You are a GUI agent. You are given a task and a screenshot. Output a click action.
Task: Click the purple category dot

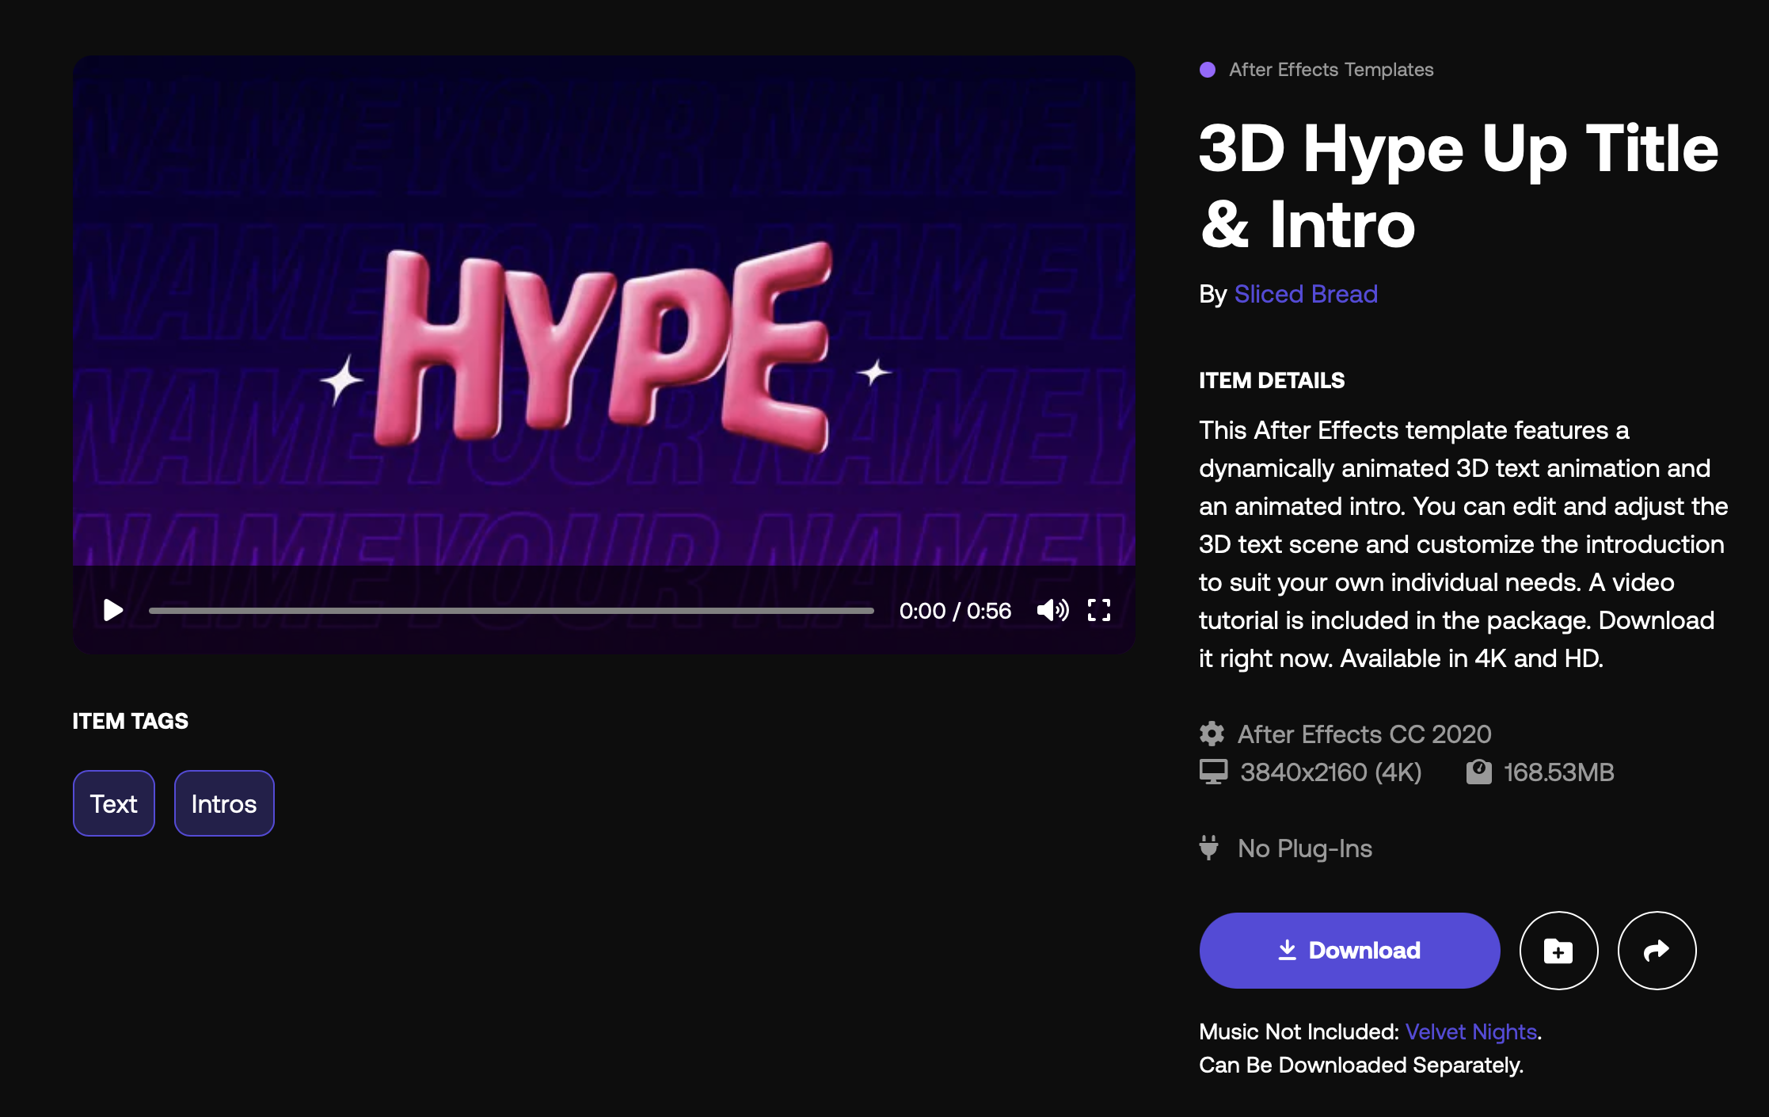(1208, 70)
